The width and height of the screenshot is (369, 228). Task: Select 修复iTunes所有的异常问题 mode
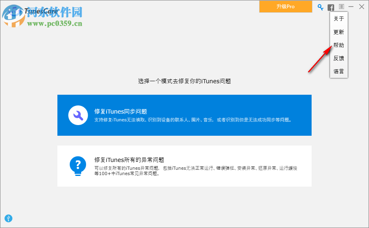[184, 166]
